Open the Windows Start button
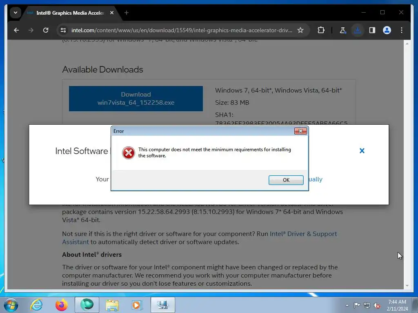This screenshot has height=313, width=418. point(11,305)
